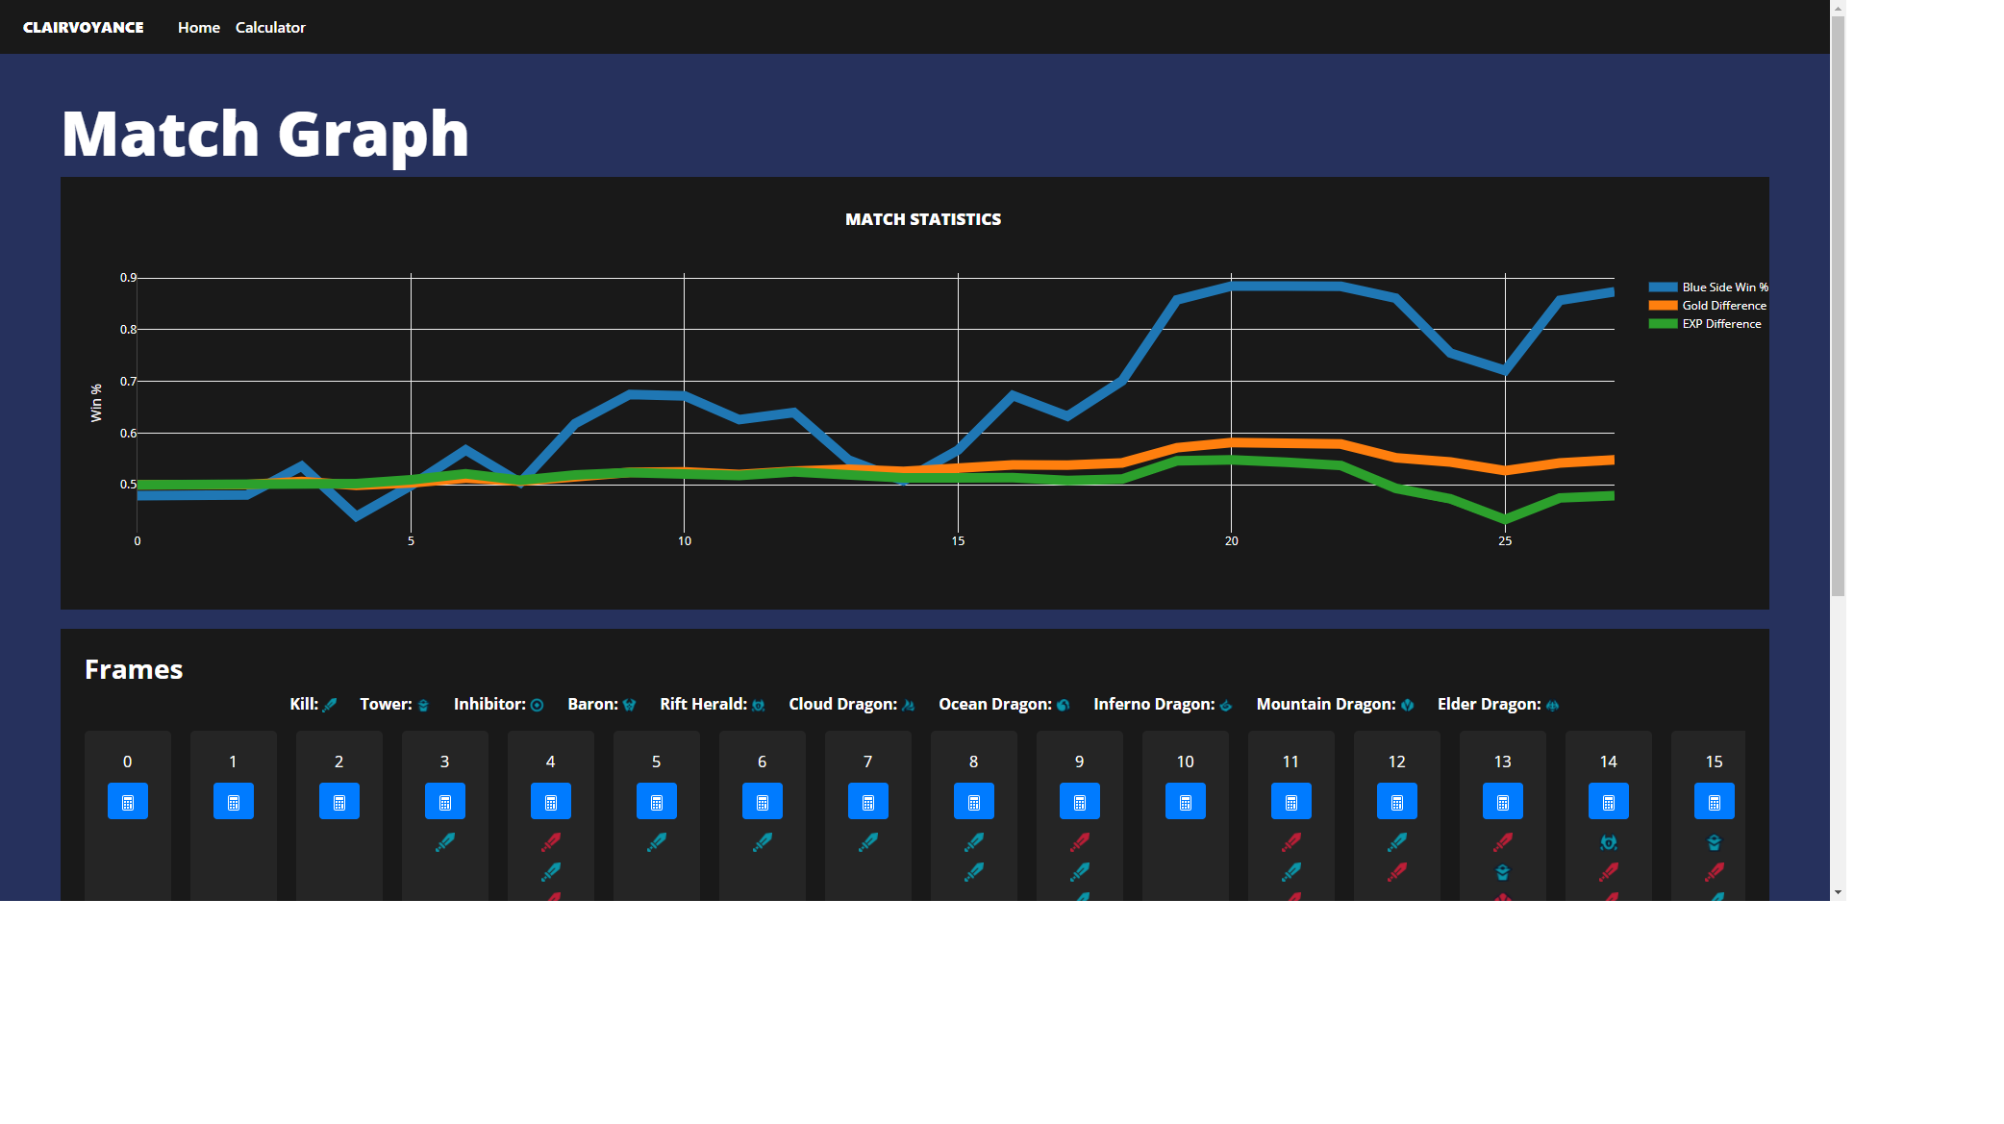
Task: Open calculator for frame 7
Action: pos(867,801)
